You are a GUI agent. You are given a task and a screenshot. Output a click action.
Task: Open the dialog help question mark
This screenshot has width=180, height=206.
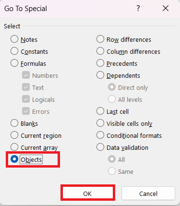click(138, 8)
